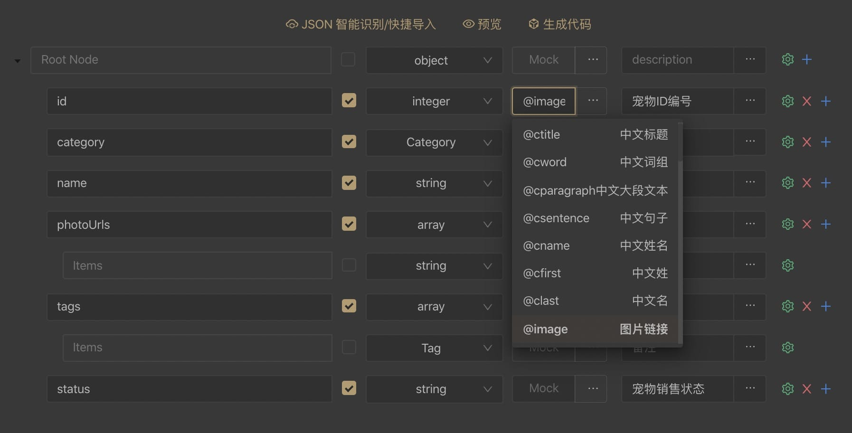The width and height of the screenshot is (852, 433).
Task: Open type dropdown showing integer
Action: [434, 101]
